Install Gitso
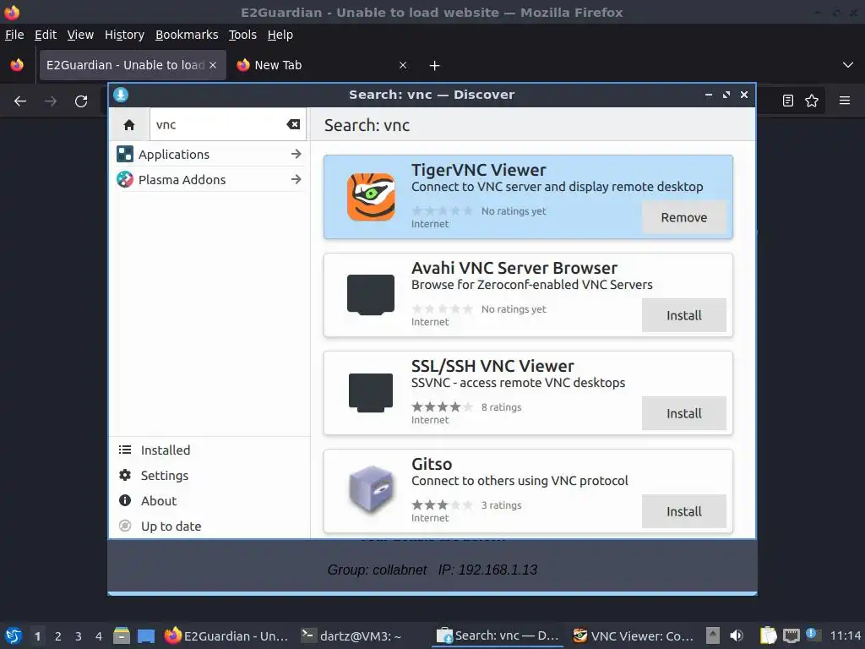The height and width of the screenshot is (649, 865). [x=684, y=511]
